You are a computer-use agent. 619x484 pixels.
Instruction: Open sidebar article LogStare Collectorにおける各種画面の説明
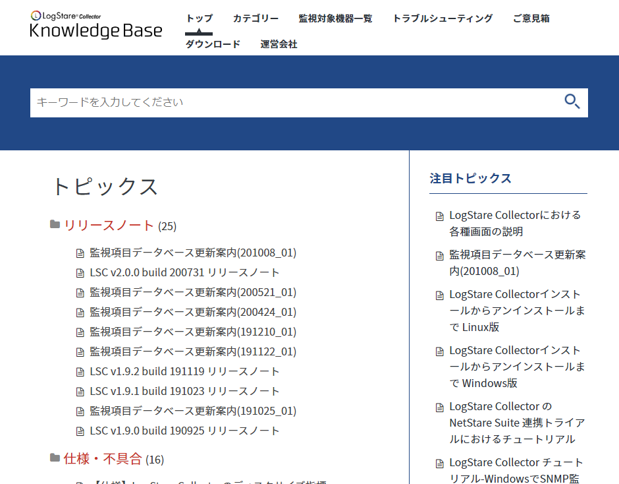515,224
